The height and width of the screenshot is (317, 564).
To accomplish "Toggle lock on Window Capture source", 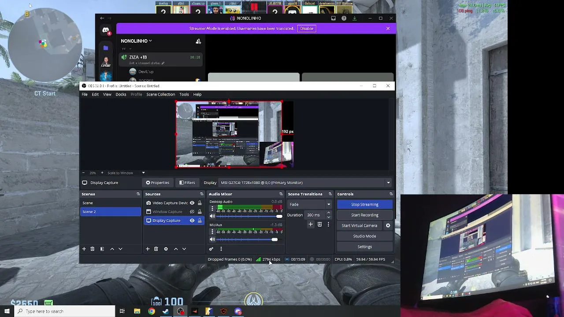I will (x=200, y=212).
